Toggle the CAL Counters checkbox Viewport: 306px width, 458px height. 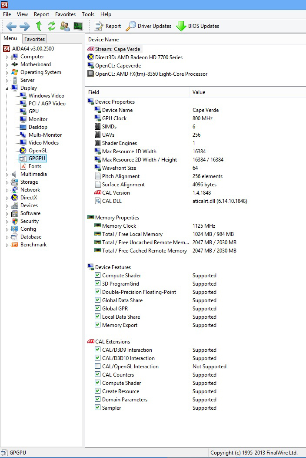click(x=98, y=374)
